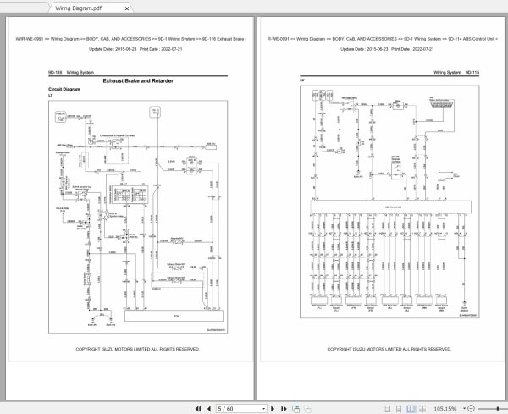
Task: Click ABS Control Unit box in diagram
Action: pyautogui.click(x=390, y=207)
